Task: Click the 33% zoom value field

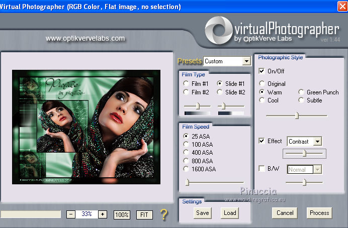Action: [86, 214]
